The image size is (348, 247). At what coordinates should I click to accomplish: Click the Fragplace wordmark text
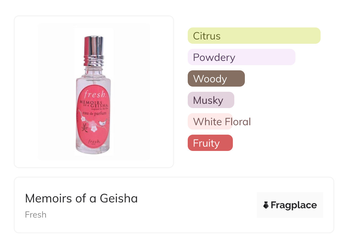pyautogui.click(x=294, y=205)
